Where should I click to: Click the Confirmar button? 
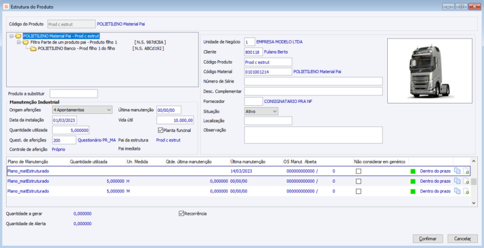point(428,239)
